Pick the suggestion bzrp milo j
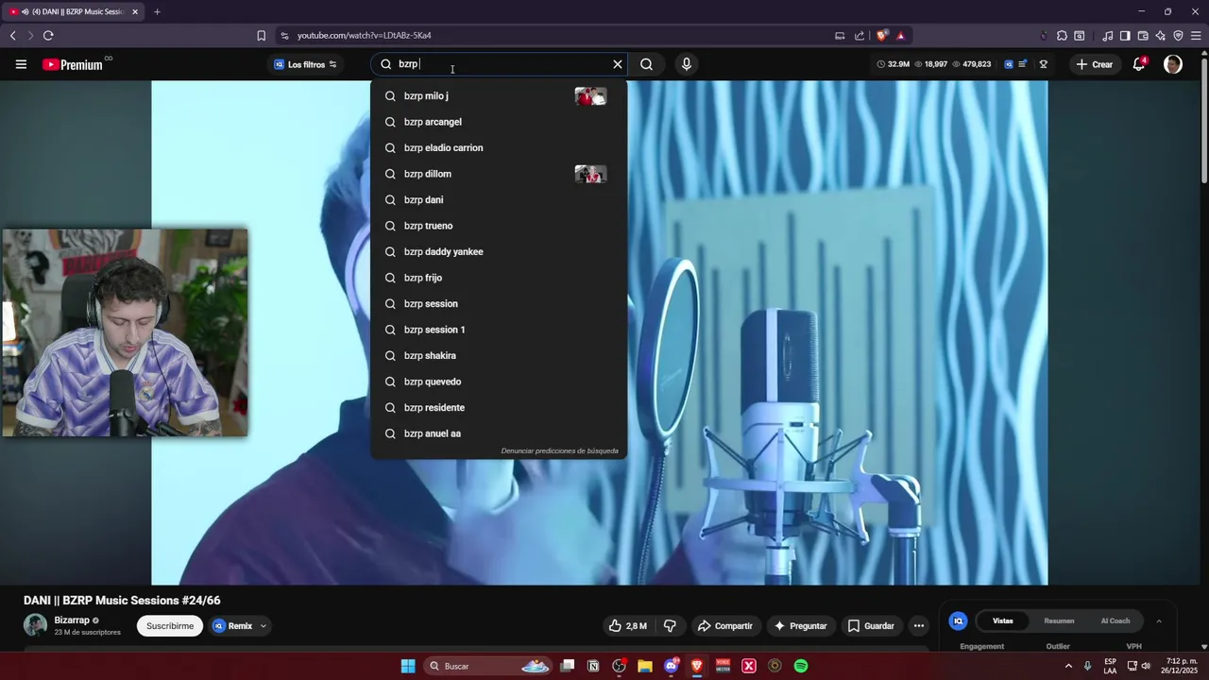This screenshot has height=680, width=1209. click(499, 96)
